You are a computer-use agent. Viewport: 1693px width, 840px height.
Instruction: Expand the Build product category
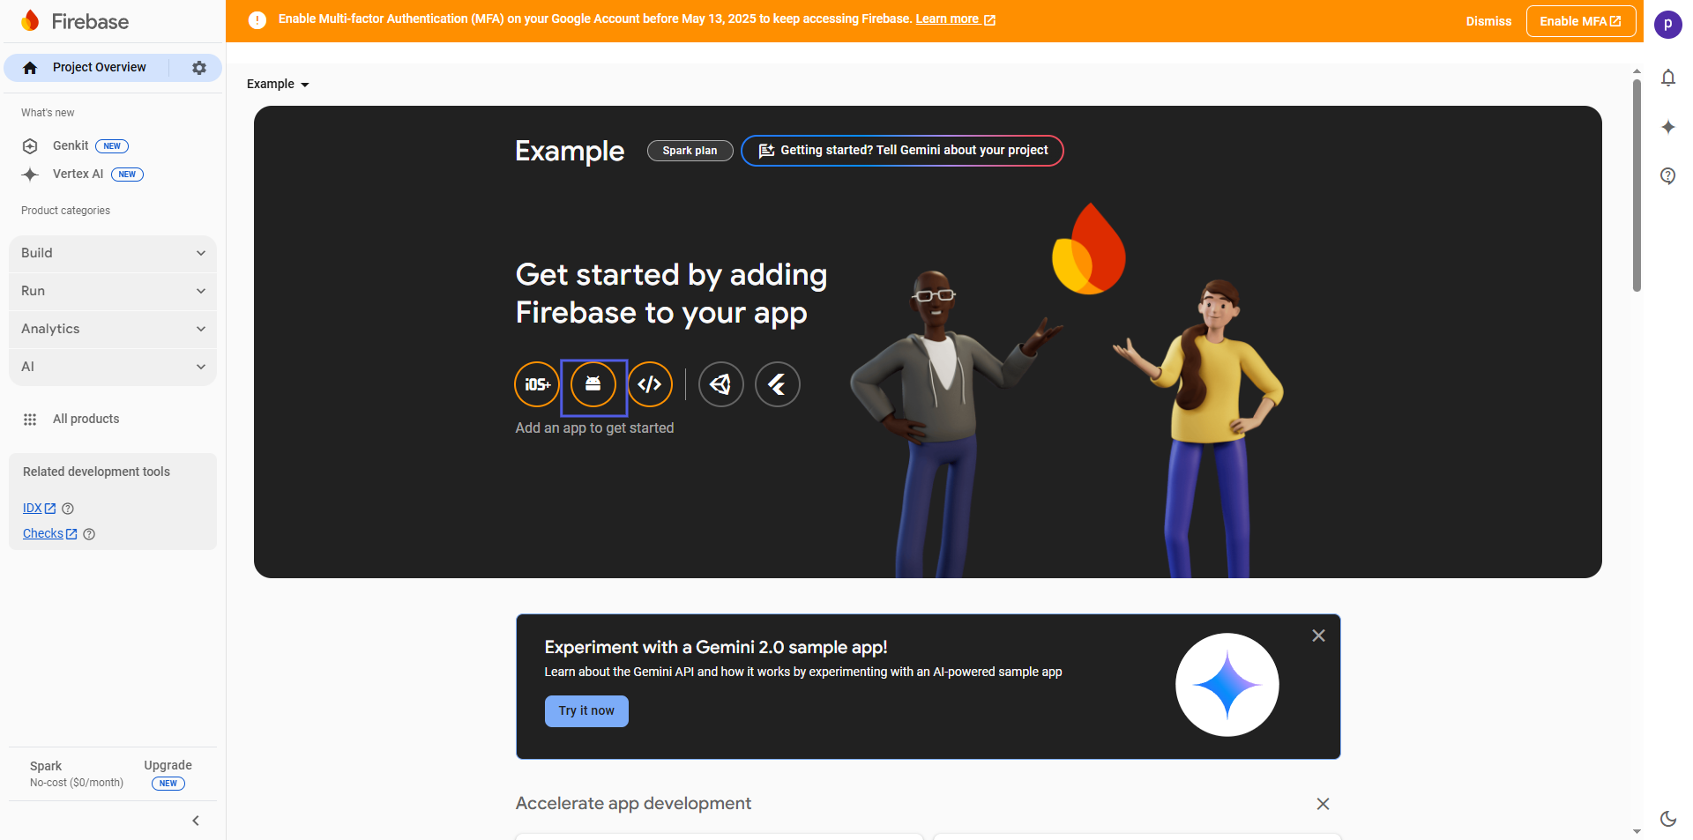113,253
